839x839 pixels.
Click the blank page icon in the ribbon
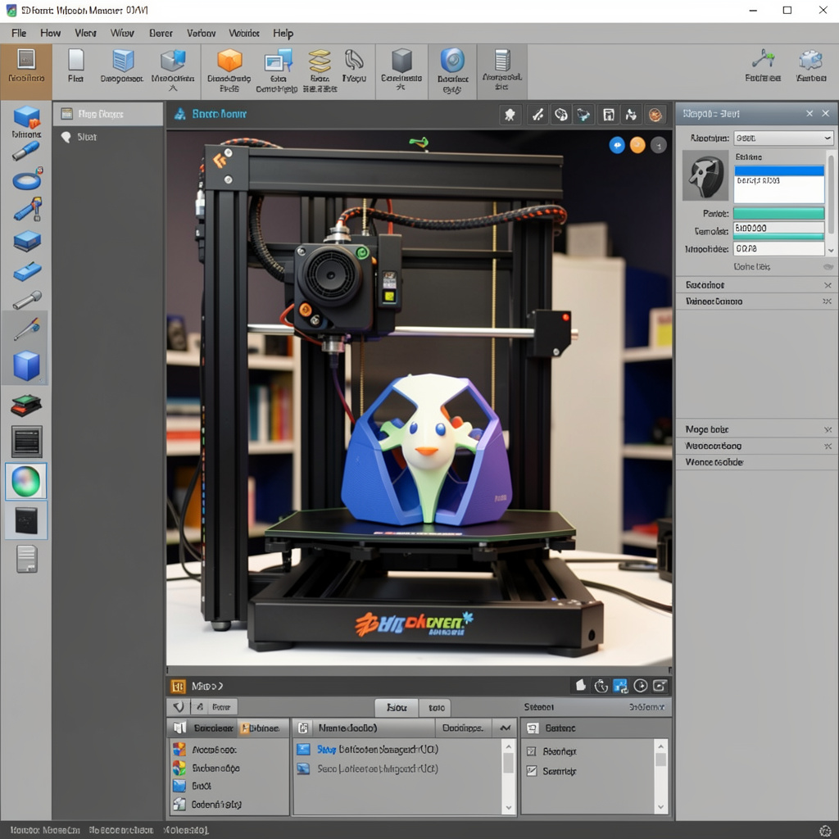pyautogui.click(x=76, y=60)
